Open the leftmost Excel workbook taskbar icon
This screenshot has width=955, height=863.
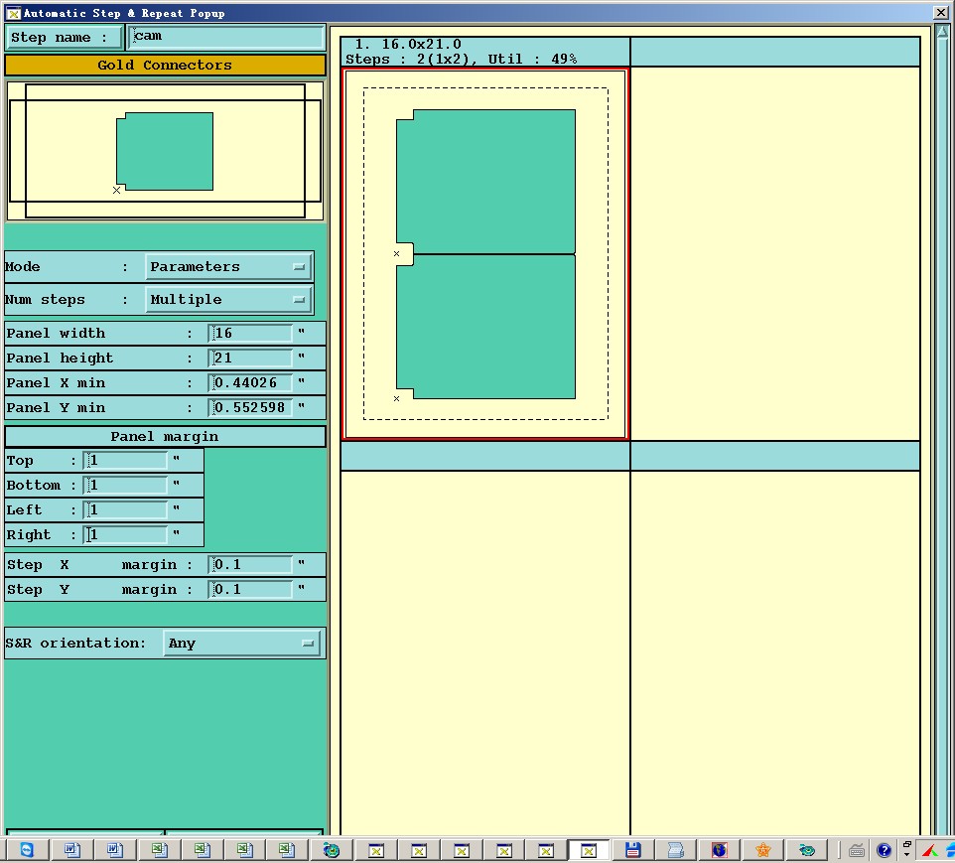pos(159,849)
